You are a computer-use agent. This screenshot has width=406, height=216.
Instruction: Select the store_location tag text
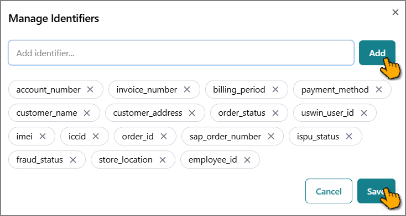126,160
